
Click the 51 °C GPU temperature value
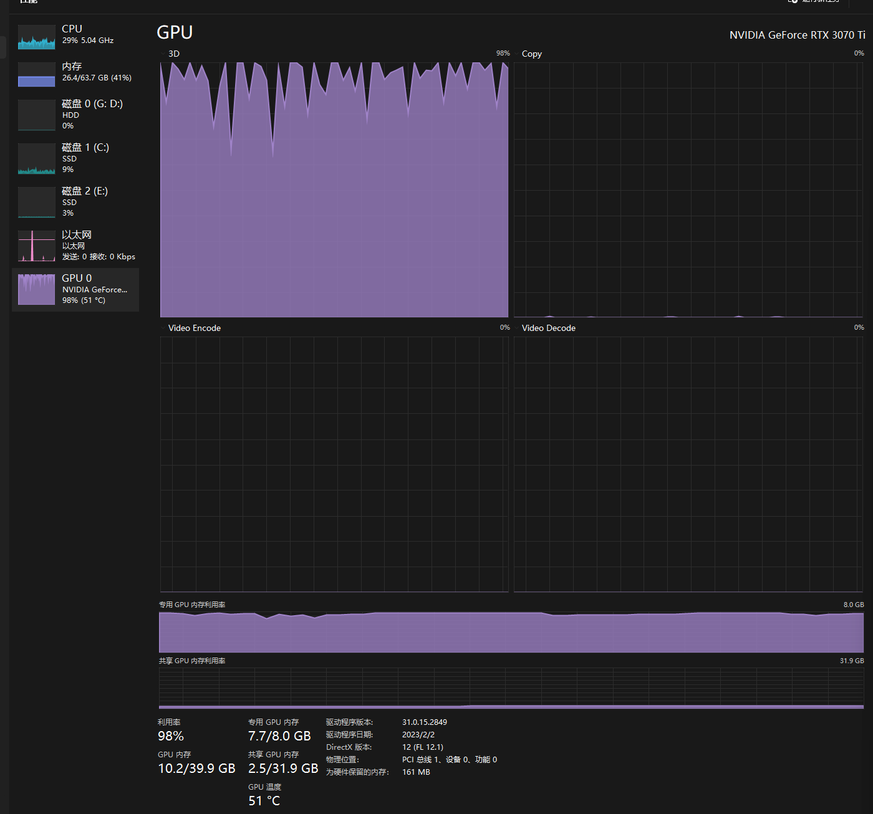coord(264,801)
